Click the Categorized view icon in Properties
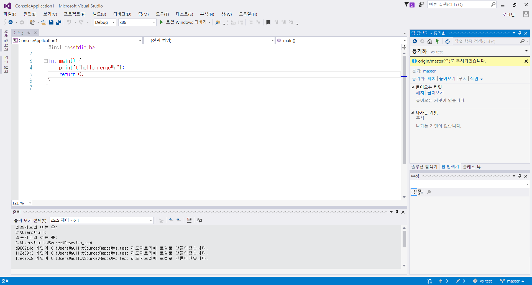The width and height of the screenshot is (532, 285). [x=414, y=192]
